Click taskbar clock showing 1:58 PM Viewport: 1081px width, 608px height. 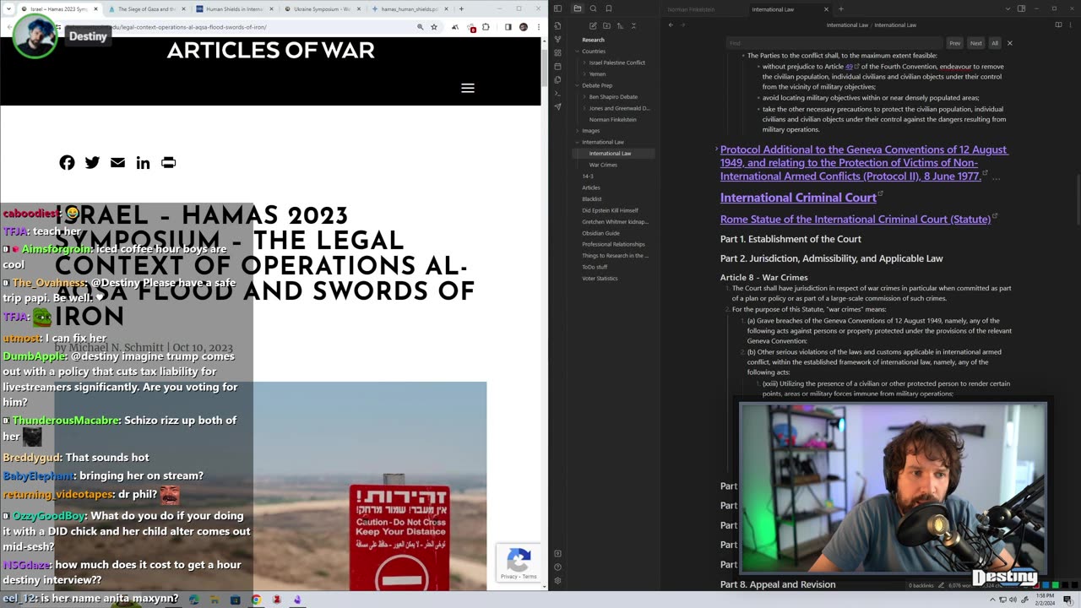pyautogui.click(x=1045, y=600)
